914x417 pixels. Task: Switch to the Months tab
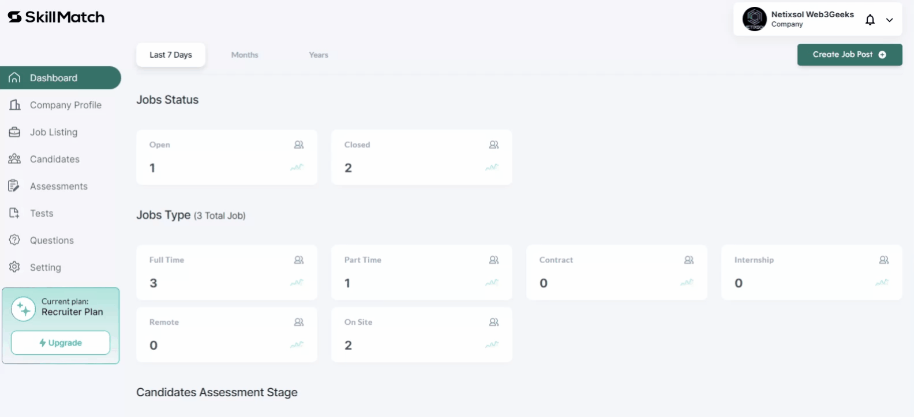coord(245,55)
